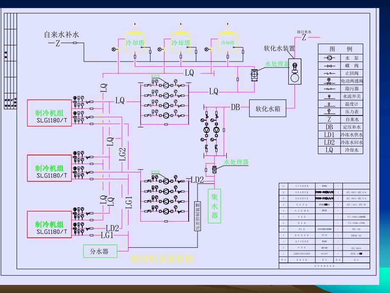Click the top 制冷机组 SLG1180/T unit box
The width and height of the screenshot is (390, 293).
(x=49, y=112)
